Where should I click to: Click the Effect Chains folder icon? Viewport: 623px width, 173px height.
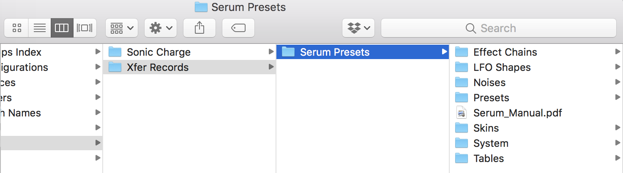(462, 52)
